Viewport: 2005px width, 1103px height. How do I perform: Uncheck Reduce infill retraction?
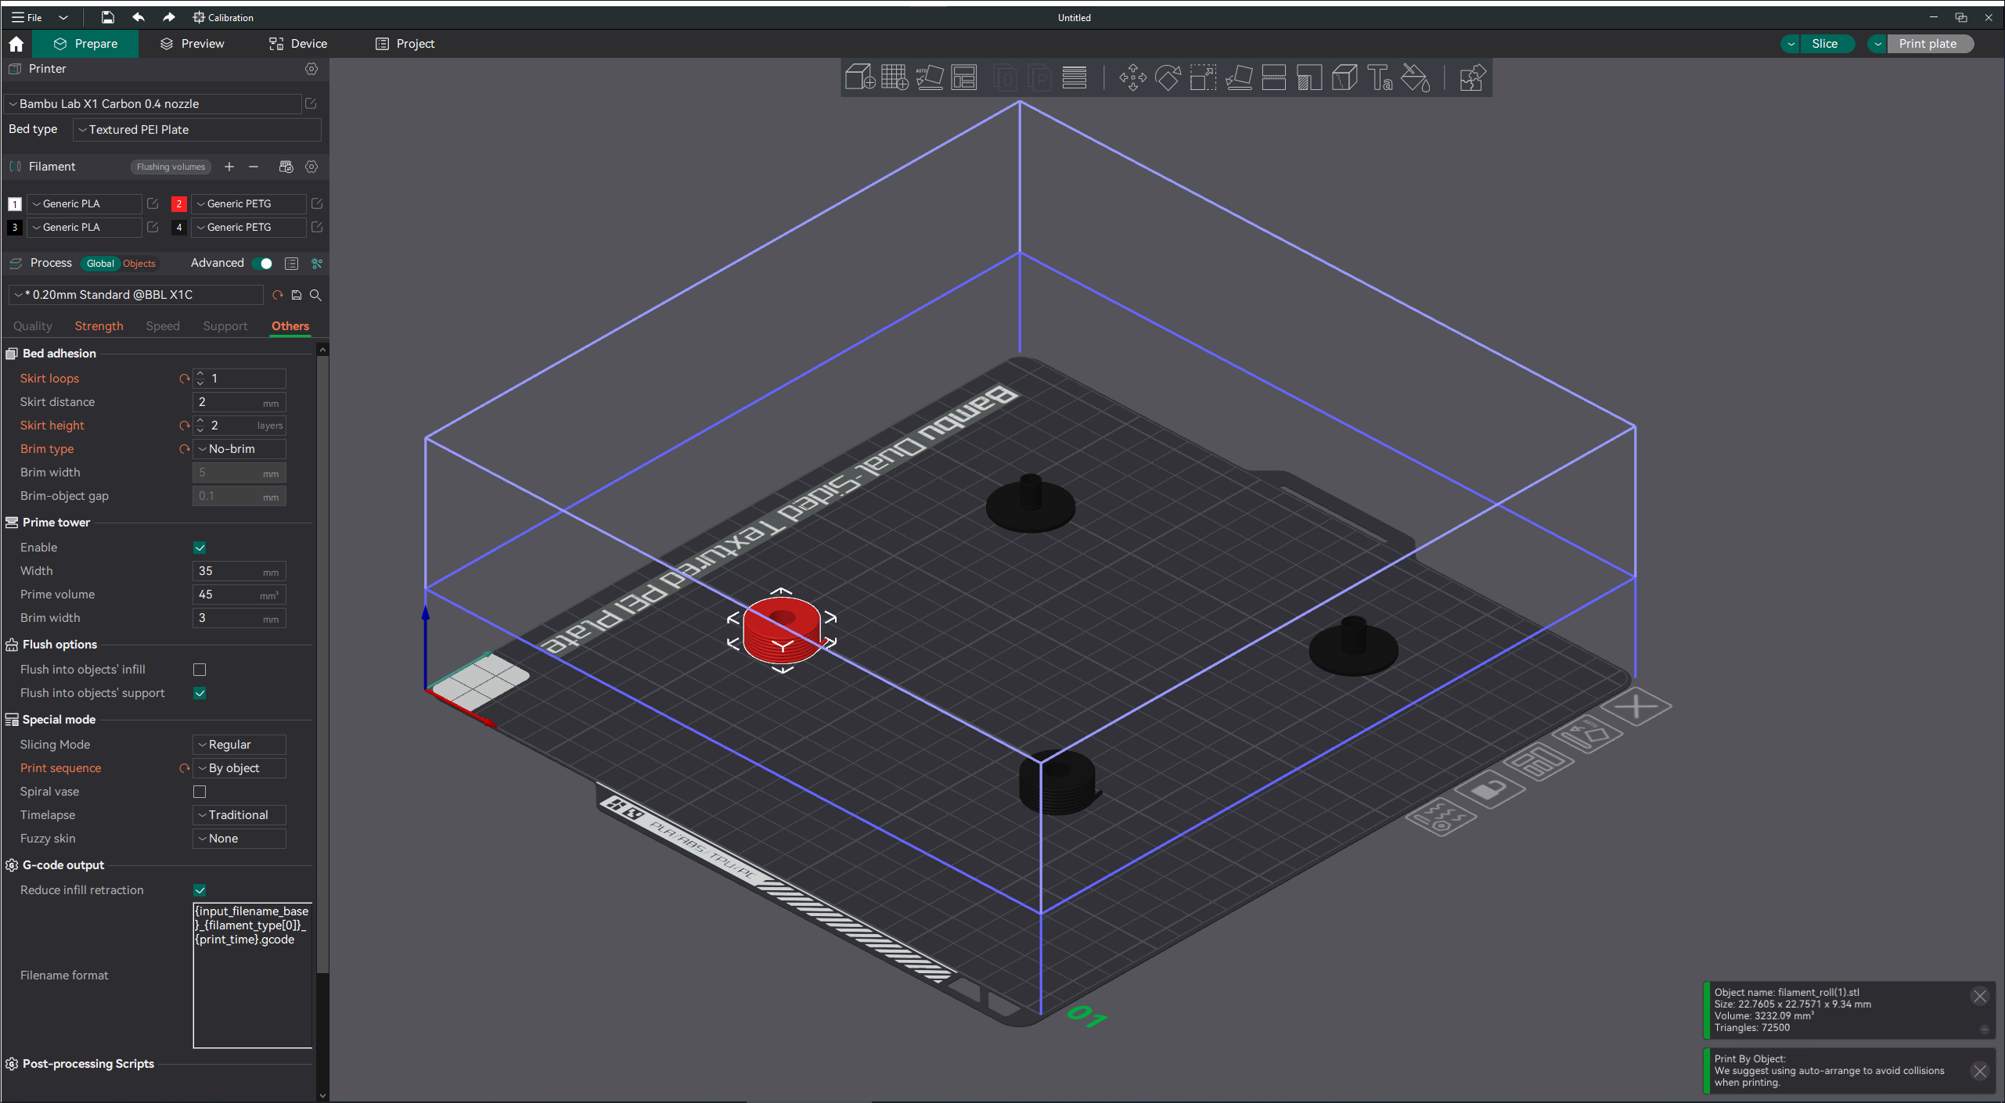tap(200, 890)
